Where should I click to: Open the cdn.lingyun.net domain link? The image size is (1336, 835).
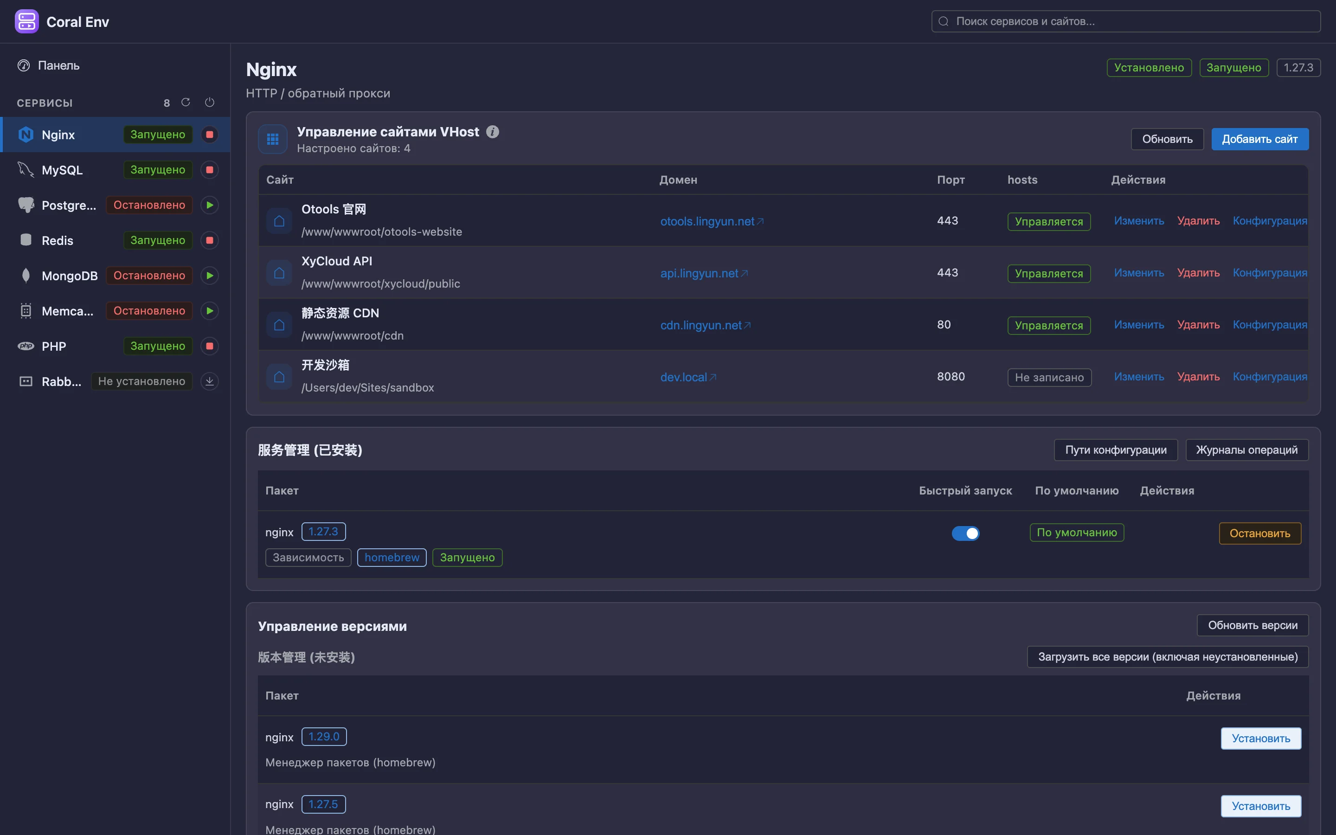pyautogui.click(x=706, y=325)
